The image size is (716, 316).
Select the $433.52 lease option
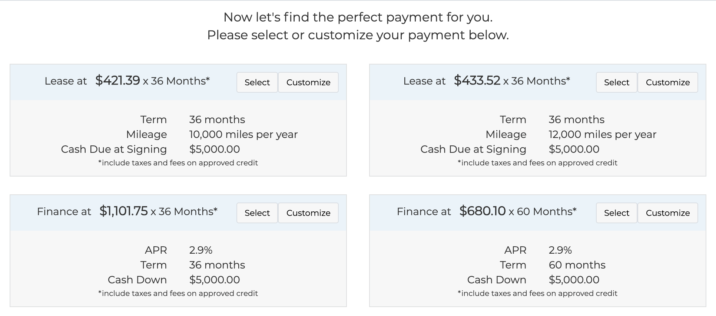point(617,82)
